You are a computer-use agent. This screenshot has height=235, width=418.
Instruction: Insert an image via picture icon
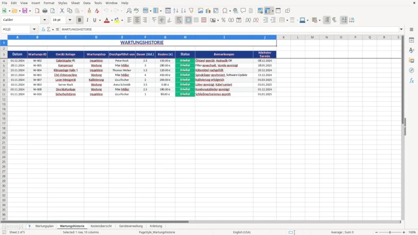(200, 11)
